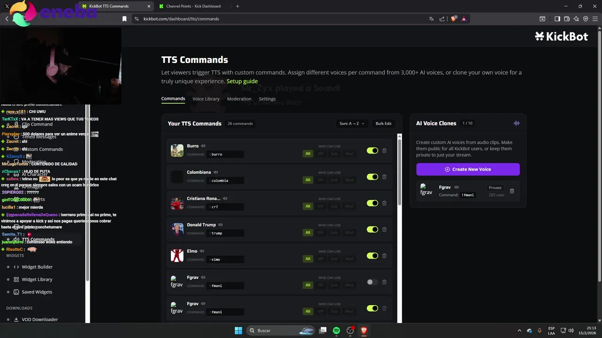The height and width of the screenshot is (338, 602).
Task: Delete the Colombiana command with trash icon
Action: (384, 177)
